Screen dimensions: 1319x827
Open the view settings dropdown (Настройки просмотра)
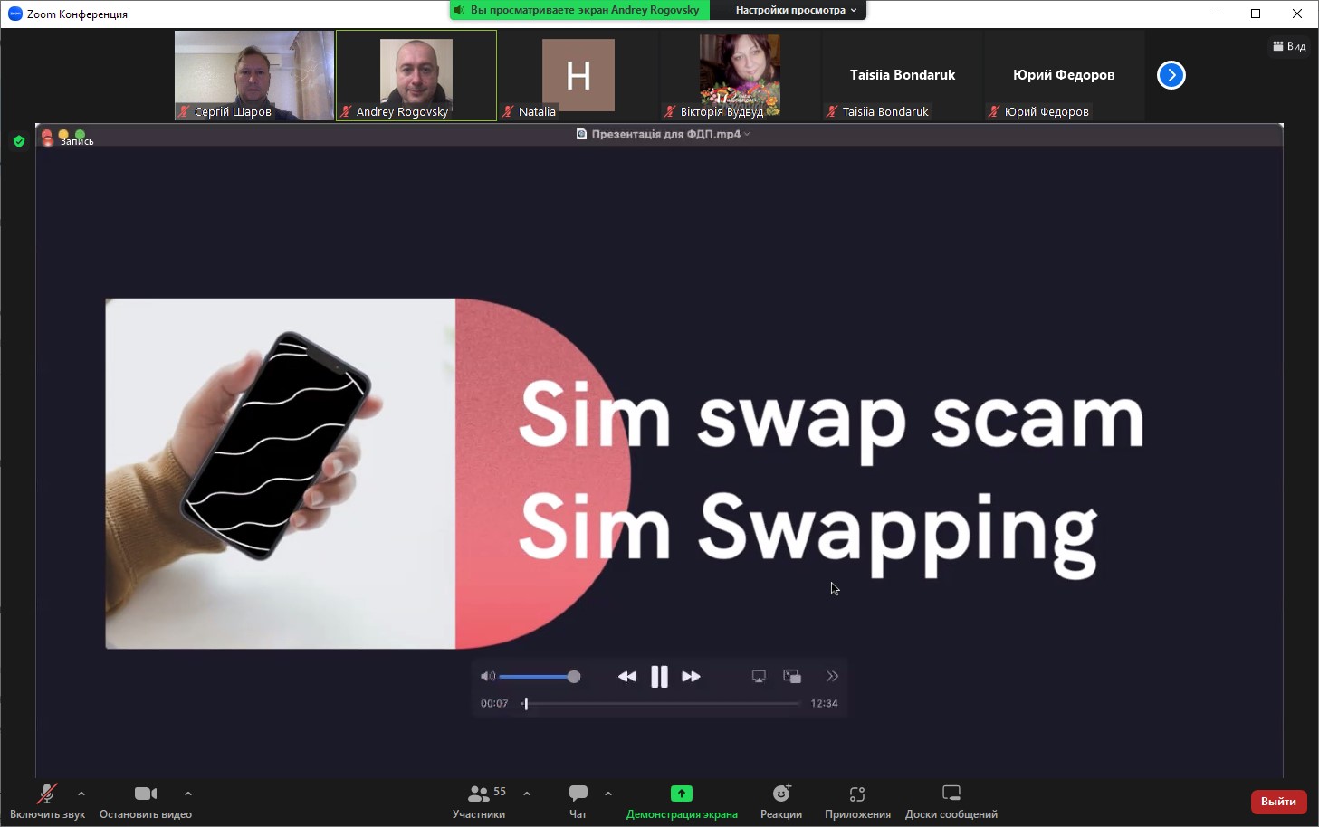[x=795, y=10]
